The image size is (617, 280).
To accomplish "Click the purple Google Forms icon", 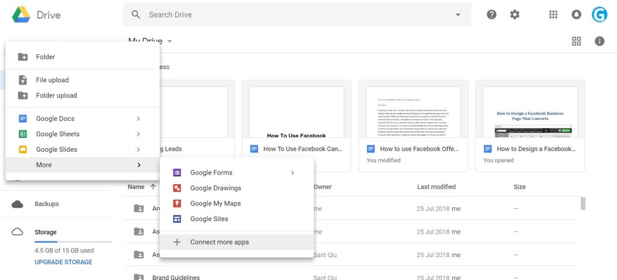I will 177,172.
